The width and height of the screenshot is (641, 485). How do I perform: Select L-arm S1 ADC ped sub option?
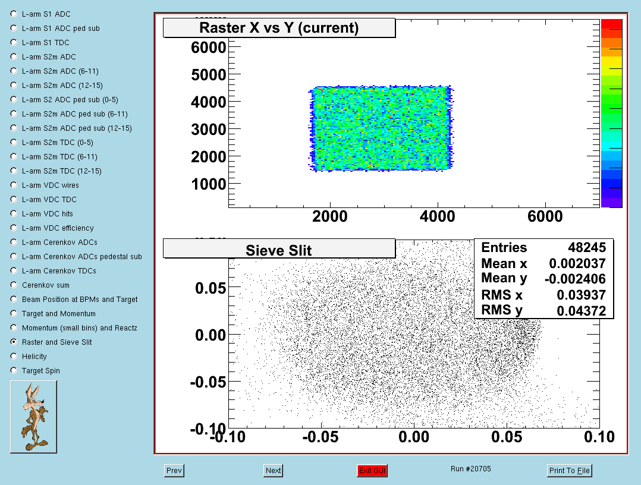coord(14,28)
